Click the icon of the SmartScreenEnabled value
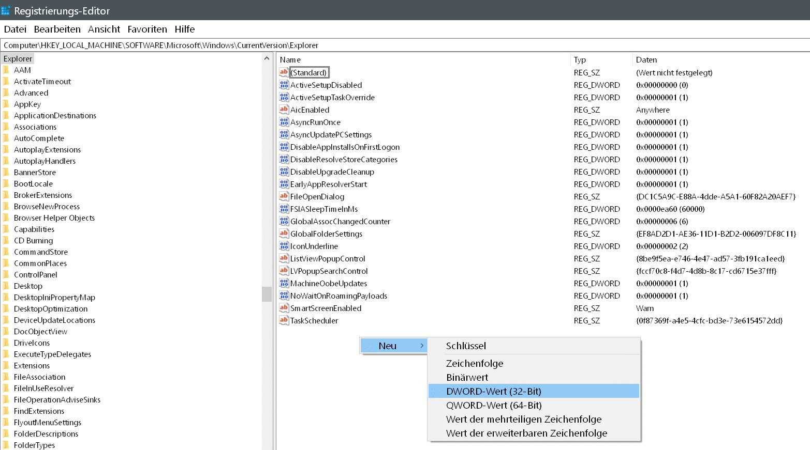Viewport: 810px width, 450px height. [284, 308]
